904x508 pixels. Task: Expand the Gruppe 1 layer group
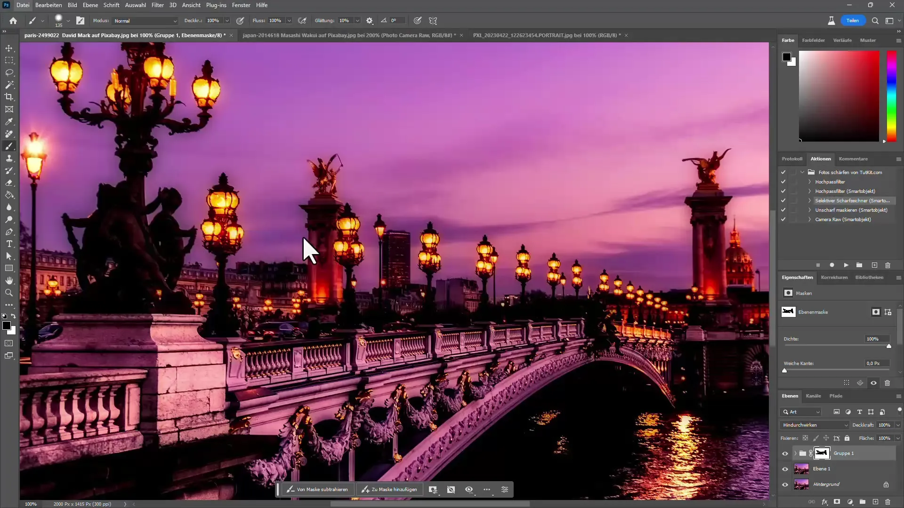pyautogui.click(x=795, y=453)
